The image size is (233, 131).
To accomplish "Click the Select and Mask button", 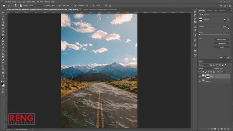I will [222, 40].
